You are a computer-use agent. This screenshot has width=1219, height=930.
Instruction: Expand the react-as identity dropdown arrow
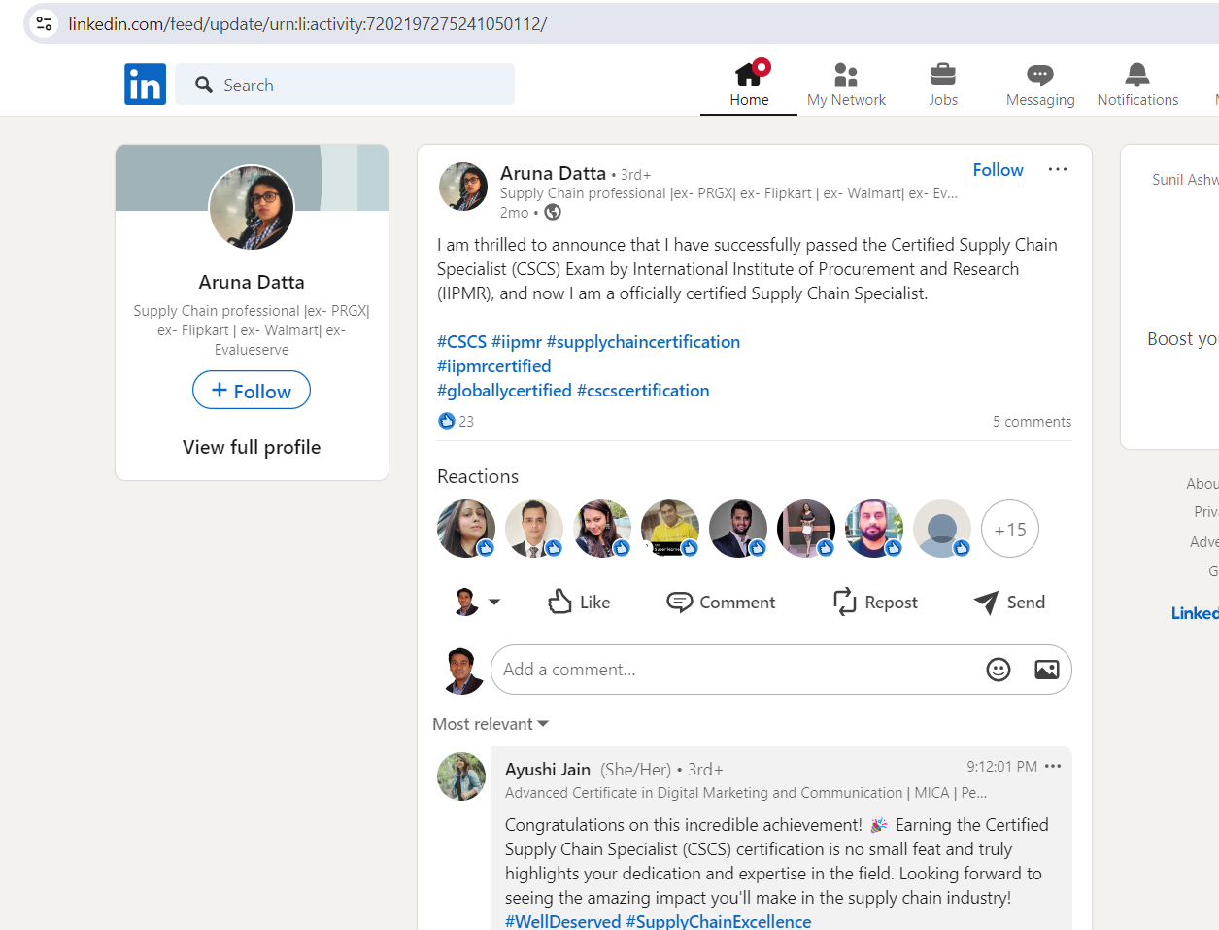coord(494,603)
